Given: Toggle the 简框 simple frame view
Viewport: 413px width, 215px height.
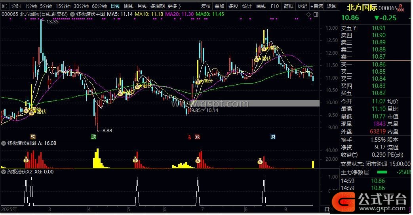Looking at the screenshot, I should point(289,6).
